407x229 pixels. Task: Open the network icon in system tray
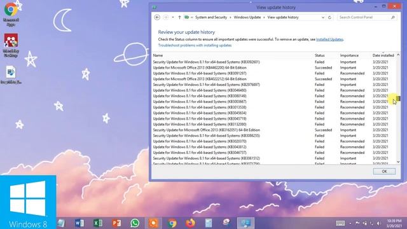371,223
